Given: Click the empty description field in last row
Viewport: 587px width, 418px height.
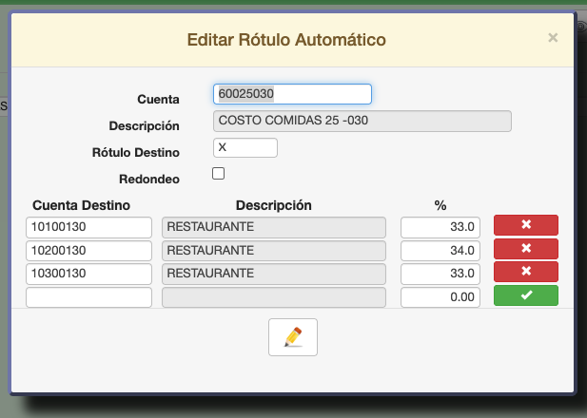Looking at the screenshot, I should (x=274, y=297).
